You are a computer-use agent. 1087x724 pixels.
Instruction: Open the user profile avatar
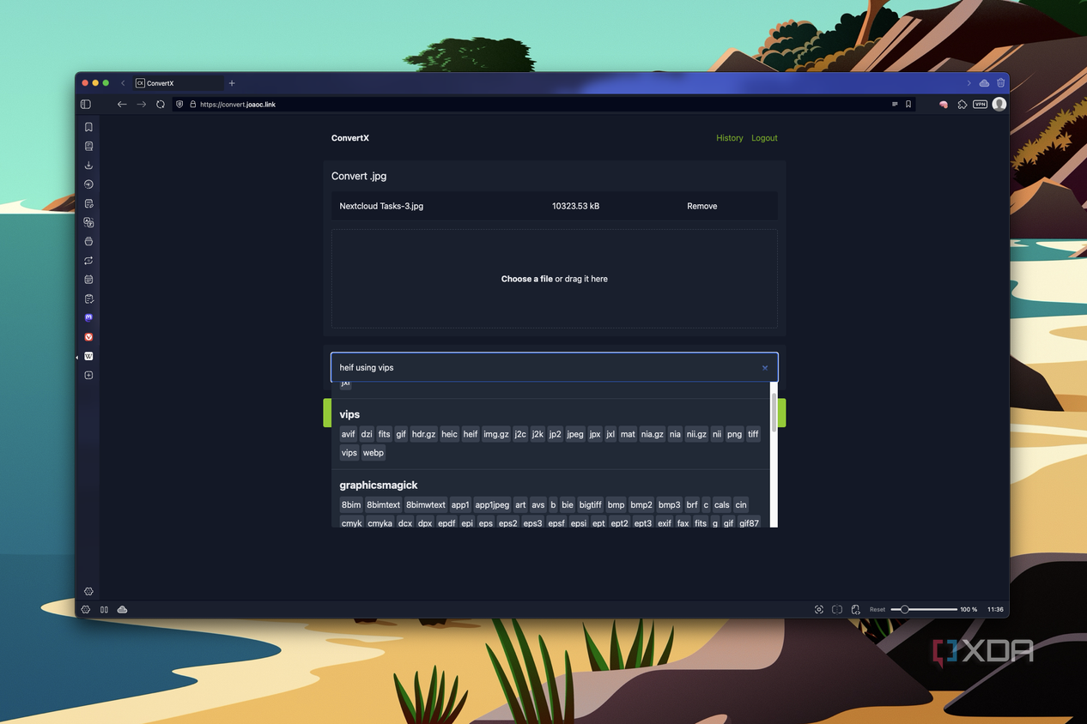(999, 104)
